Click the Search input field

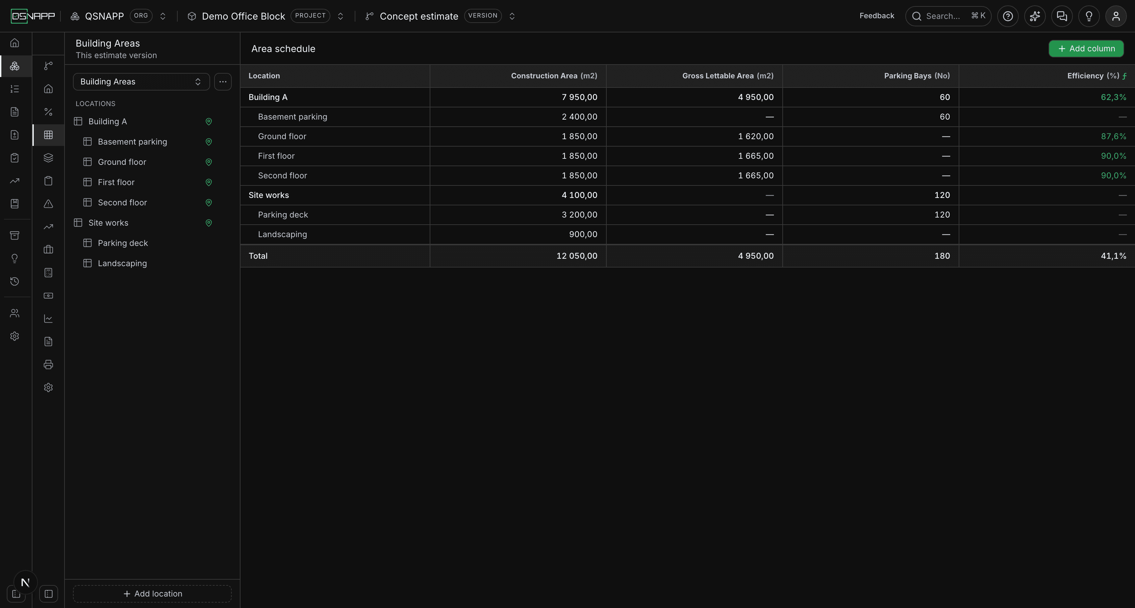tap(948, 16)
